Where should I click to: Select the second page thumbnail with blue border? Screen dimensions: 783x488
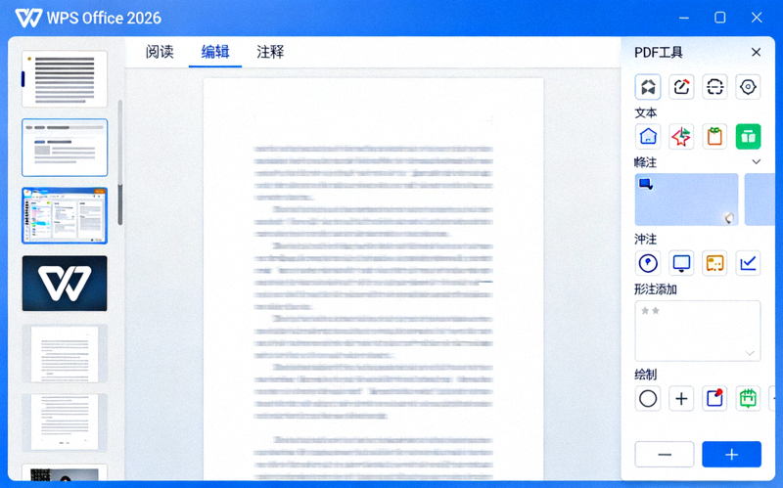point(65,148)
